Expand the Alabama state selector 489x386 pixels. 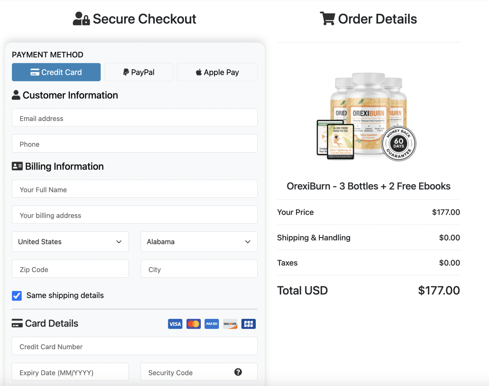point(199,242)
